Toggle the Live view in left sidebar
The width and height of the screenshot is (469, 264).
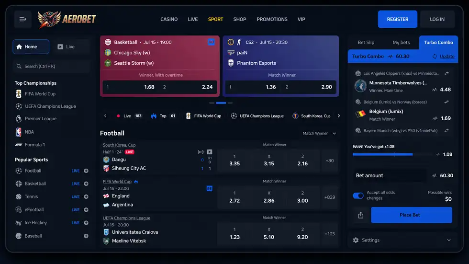[70, 46]
